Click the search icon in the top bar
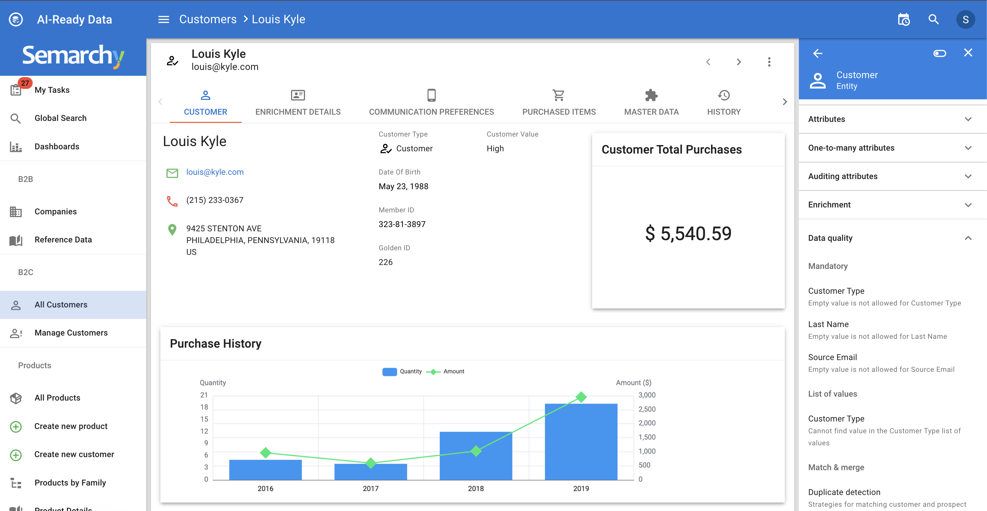 [x=934, y=19]
